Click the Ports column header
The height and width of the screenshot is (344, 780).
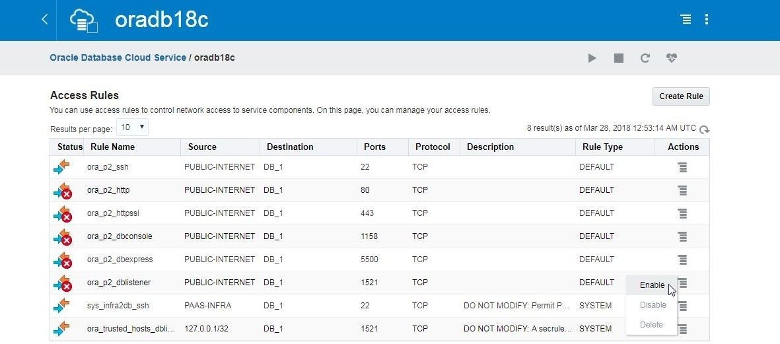point(374,147)
